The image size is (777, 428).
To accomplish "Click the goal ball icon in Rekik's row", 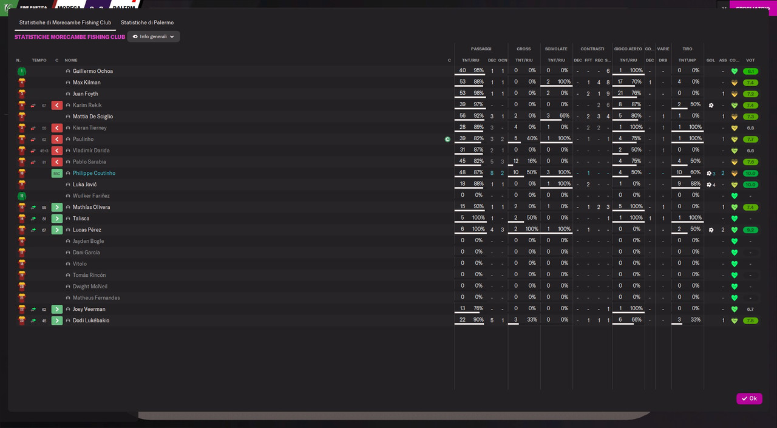I will click(x=711, y=106).
